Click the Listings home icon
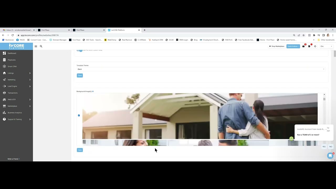This screenshot has width=336, height=189. tap(4, 73)
